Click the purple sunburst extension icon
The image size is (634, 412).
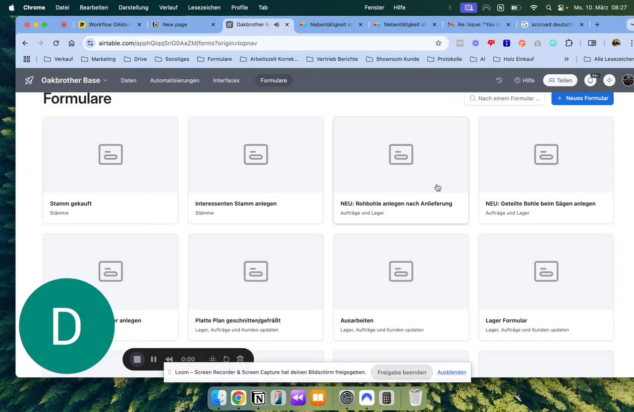tap(475, 43)
